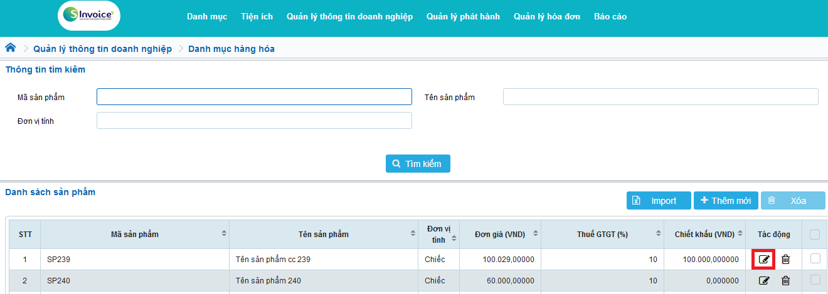This screenshot has width=828, height=294.
Task: Delete product SP239 with trash icon
Action: point(785,259)
